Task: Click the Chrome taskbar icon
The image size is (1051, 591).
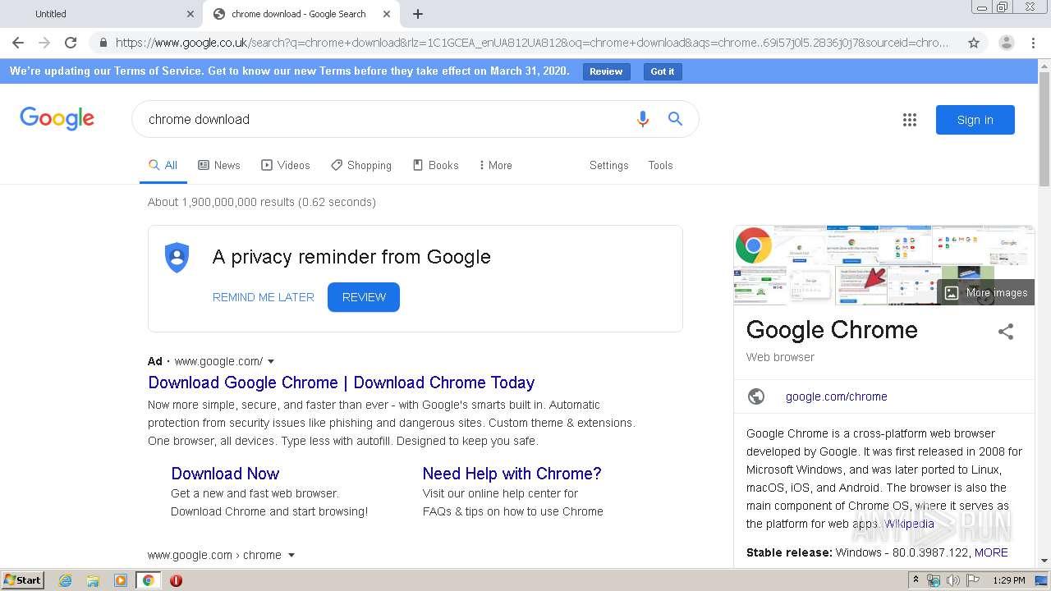Action: [149, 580]
